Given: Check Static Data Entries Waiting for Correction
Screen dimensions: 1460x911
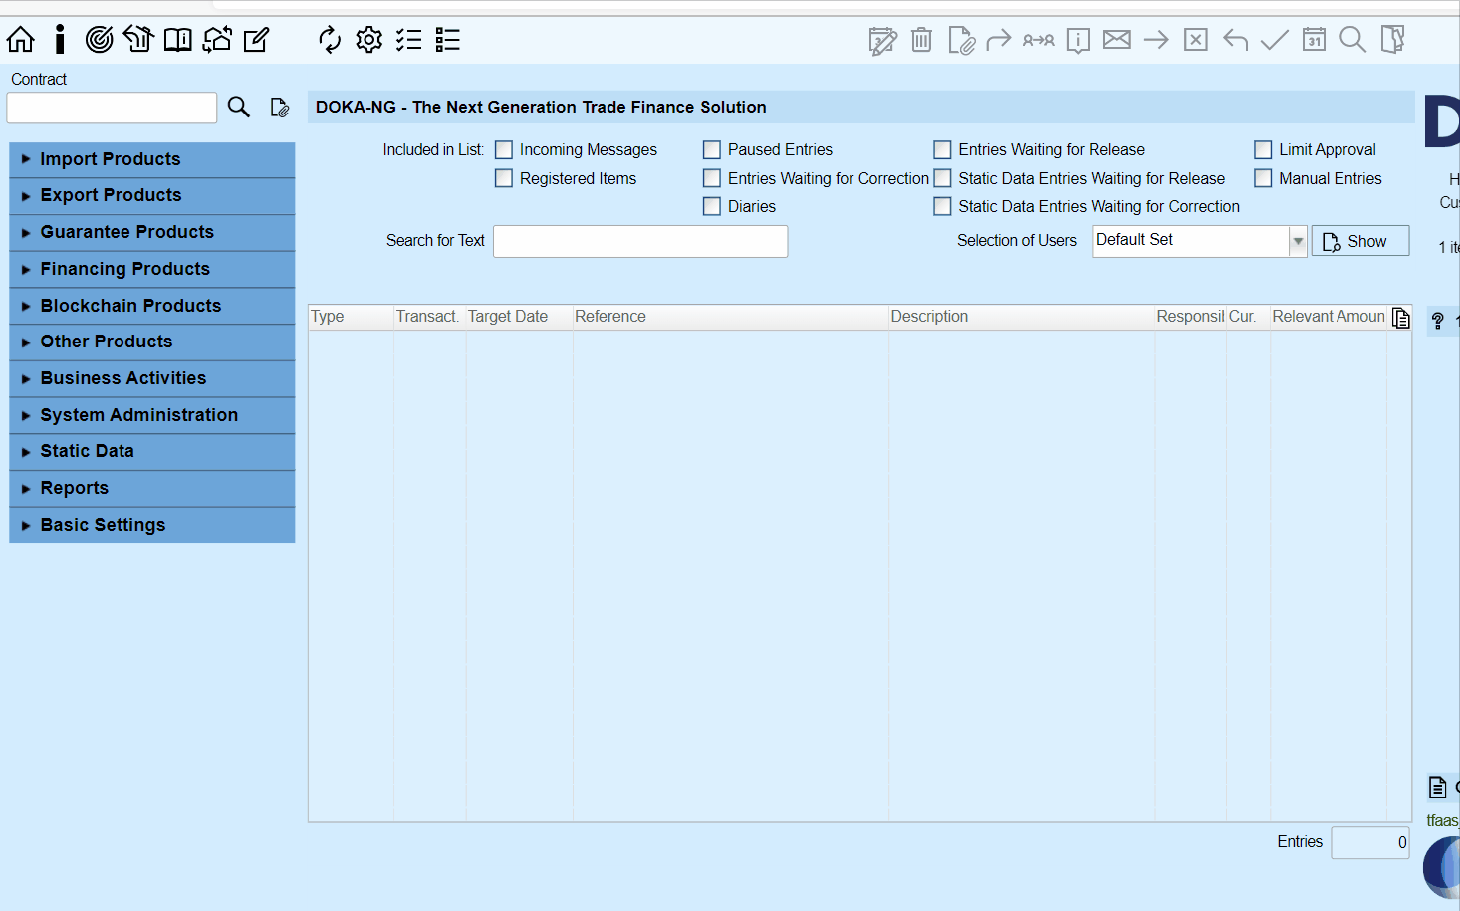Looking at the screenshot, I should [942, 206].
